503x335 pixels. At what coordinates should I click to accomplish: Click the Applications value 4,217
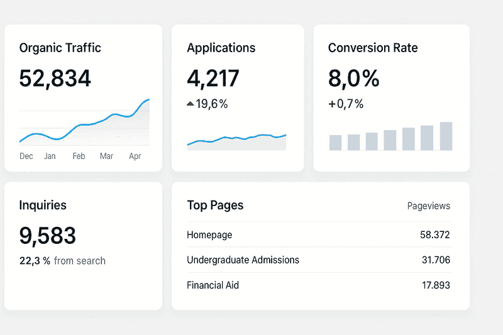[x=213, y=79]
